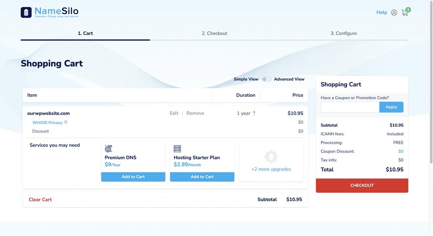Edit the ourwpwebsite.com cart item
Image resolution: width=433 pixels, height=236 pixels.
pyautogui.click(x=174, y=113)
